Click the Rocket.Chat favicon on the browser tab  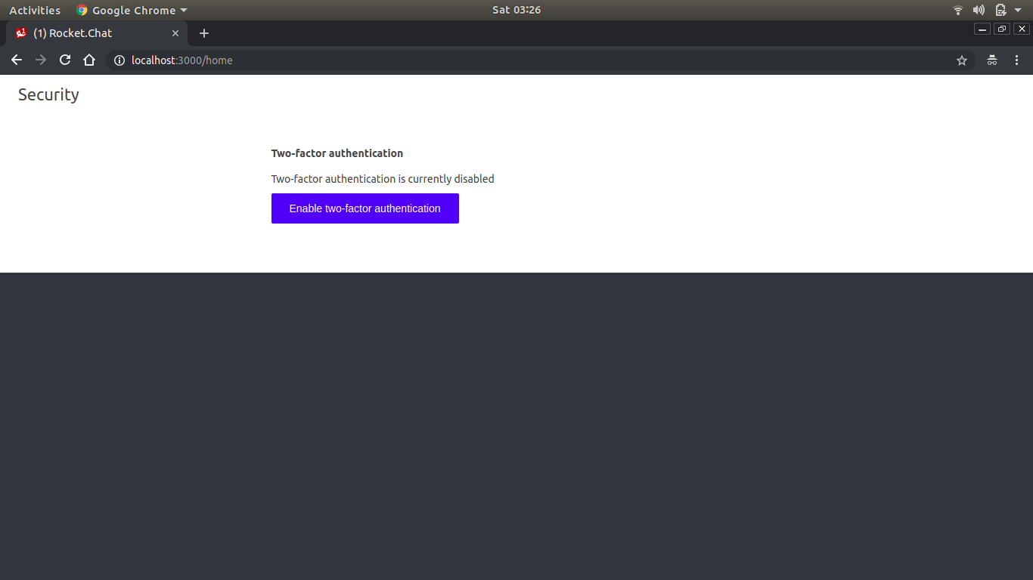(x=20, y=33)
